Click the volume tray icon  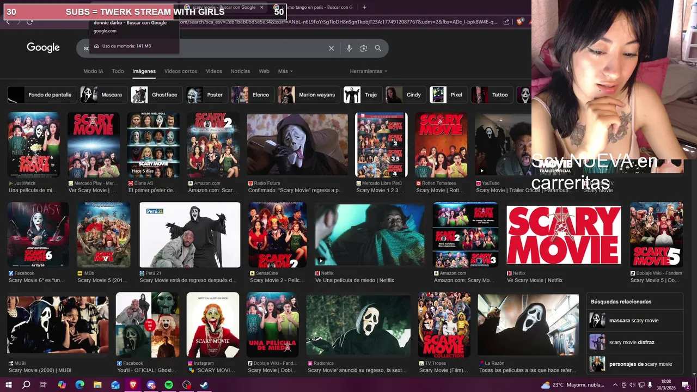[x=632, y=385]
